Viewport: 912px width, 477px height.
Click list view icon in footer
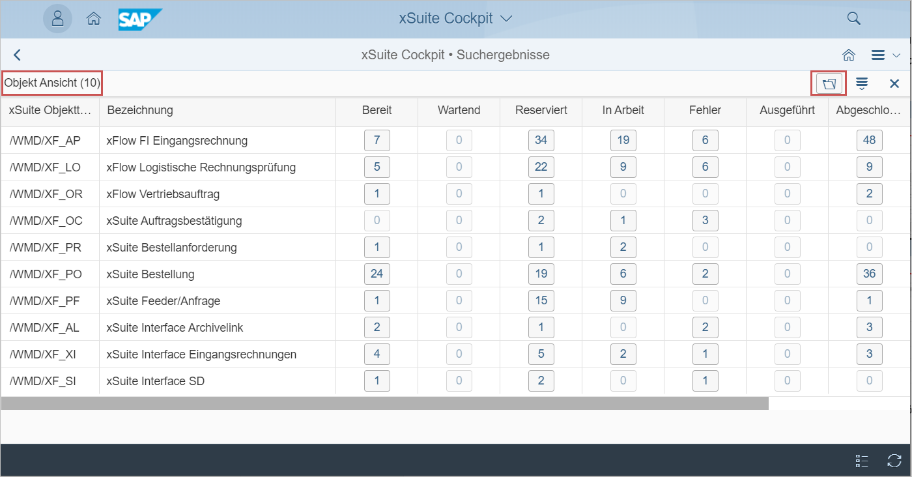[x=862, y=461]
